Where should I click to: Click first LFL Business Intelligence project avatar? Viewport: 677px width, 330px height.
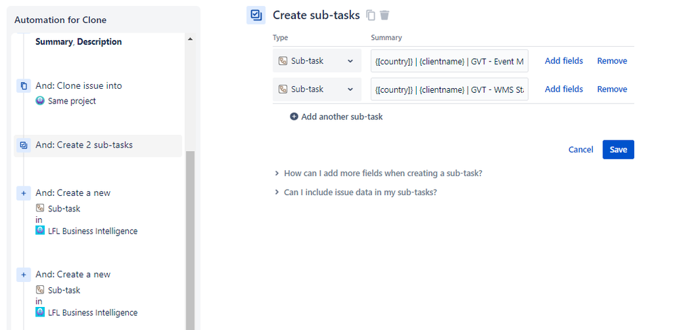(40, 230)
